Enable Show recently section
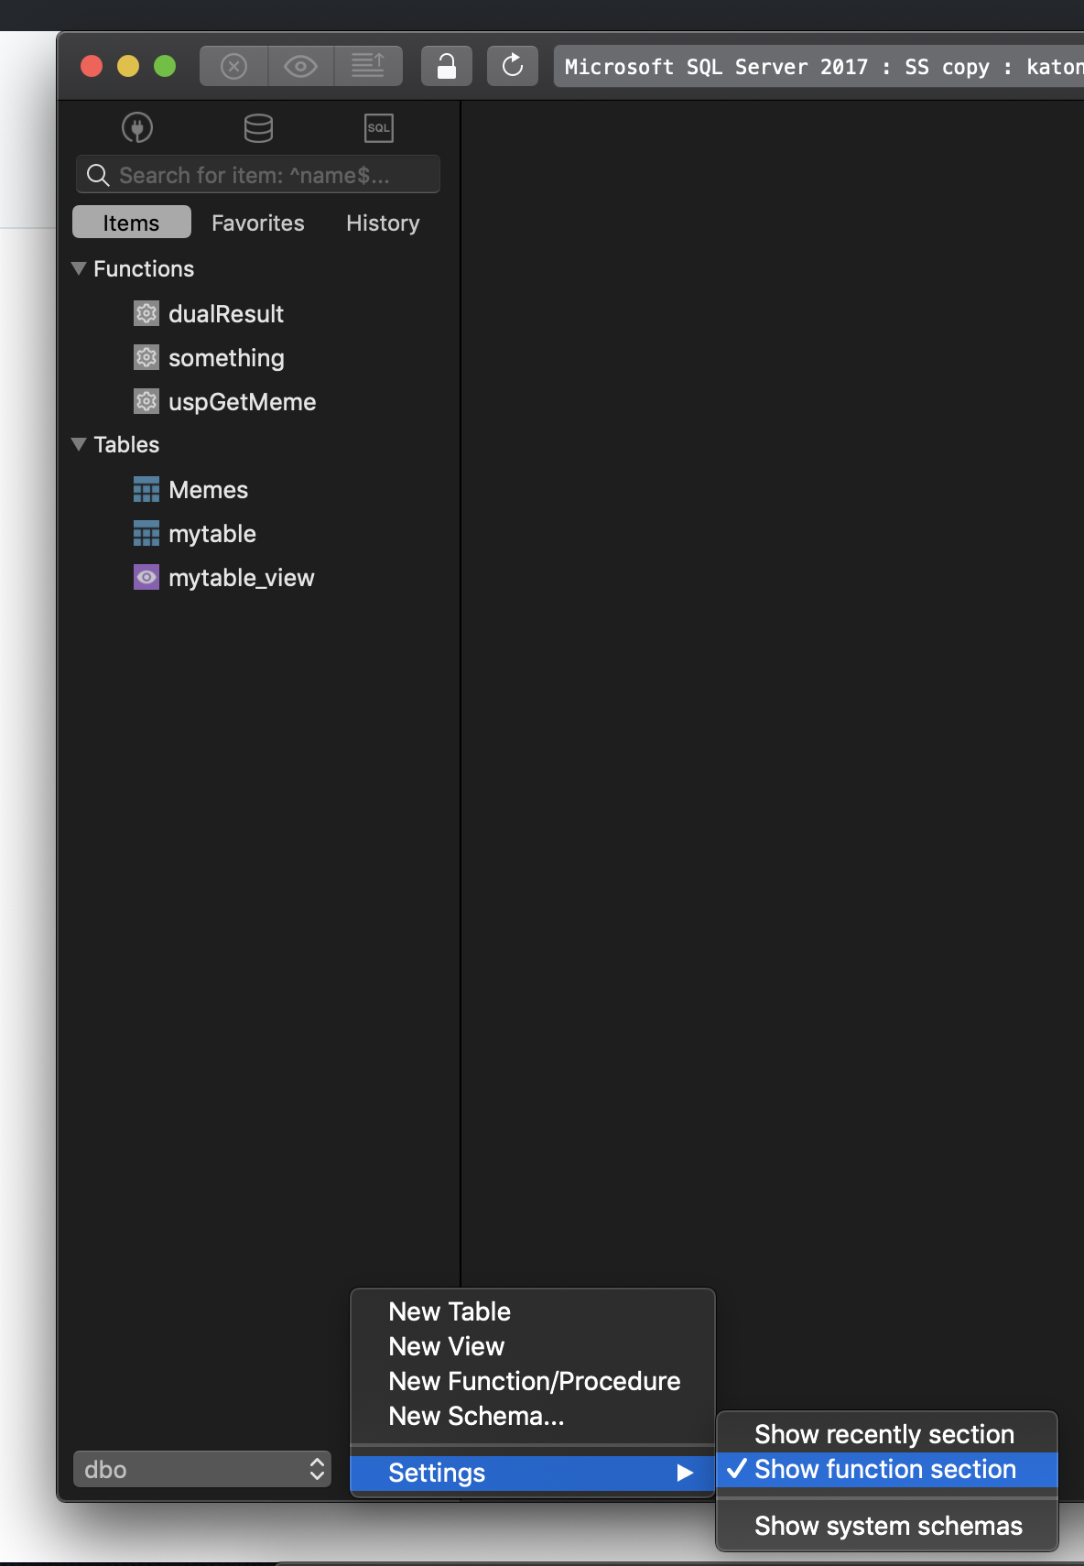This screenshot has height=1566, width=1084. coord(883,1434)
